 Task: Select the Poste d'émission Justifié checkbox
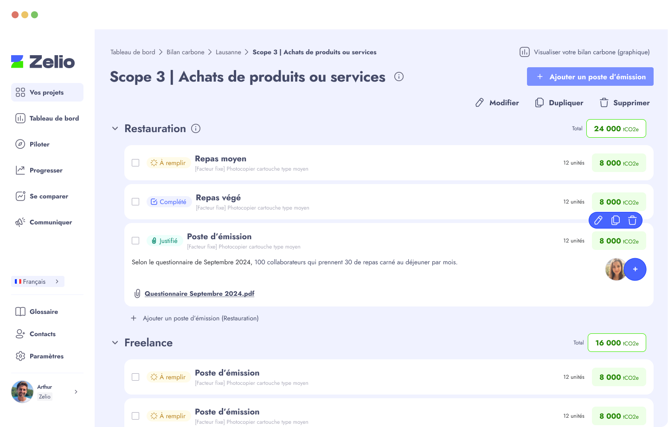tap(135, 241)
